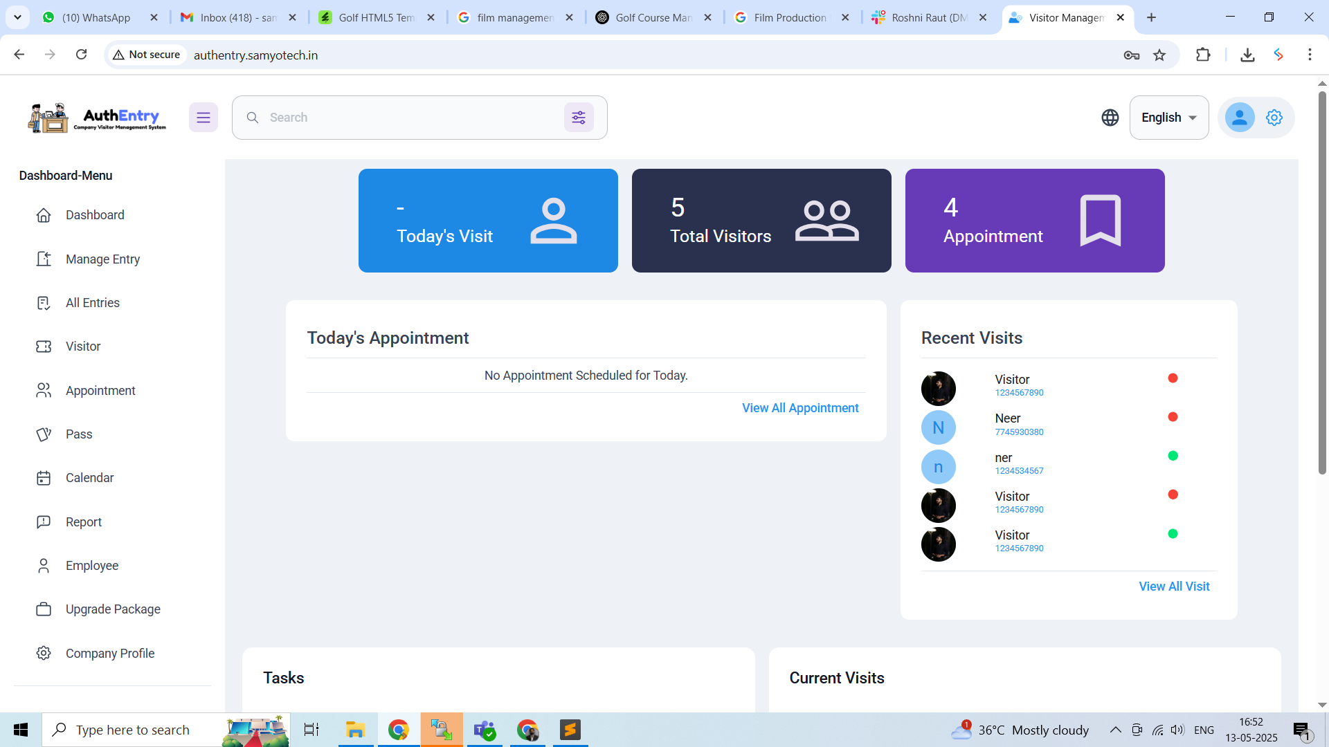Image resolution: width=1329 pixels, height=747 pixels.
Task: Go to the Appointment page
Action: pos(100,390)
